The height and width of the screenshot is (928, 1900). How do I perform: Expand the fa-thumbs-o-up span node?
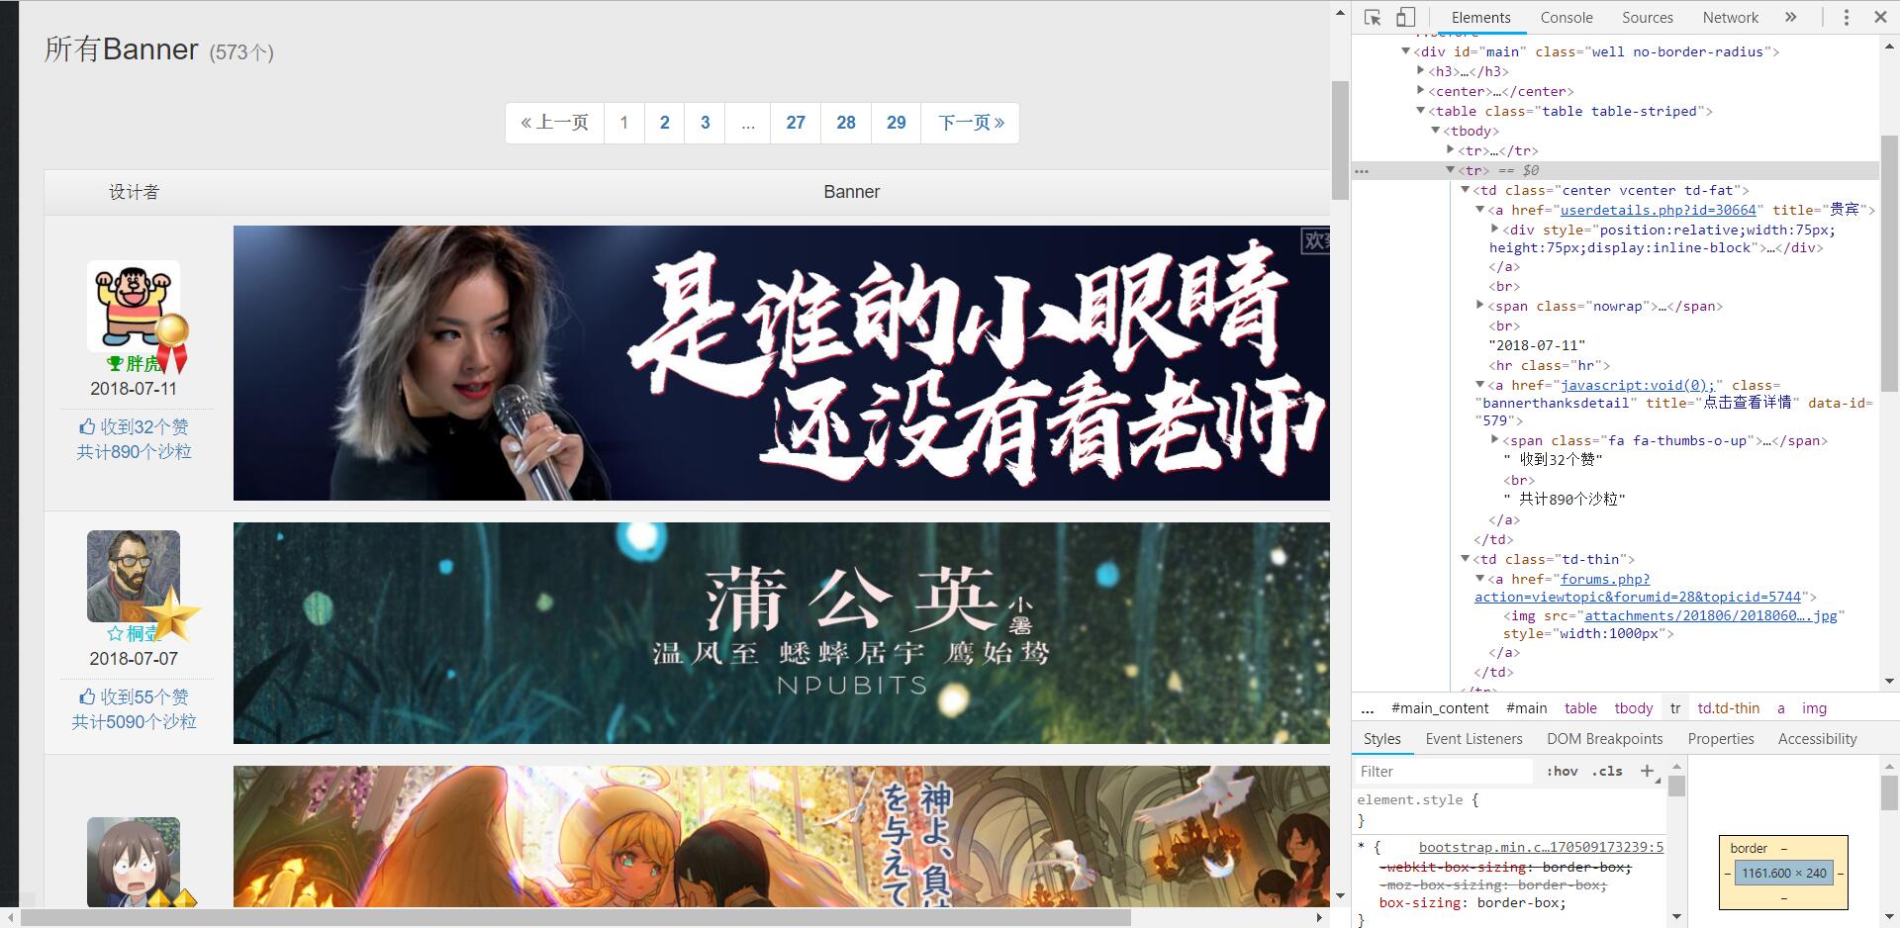[1494, 439]
